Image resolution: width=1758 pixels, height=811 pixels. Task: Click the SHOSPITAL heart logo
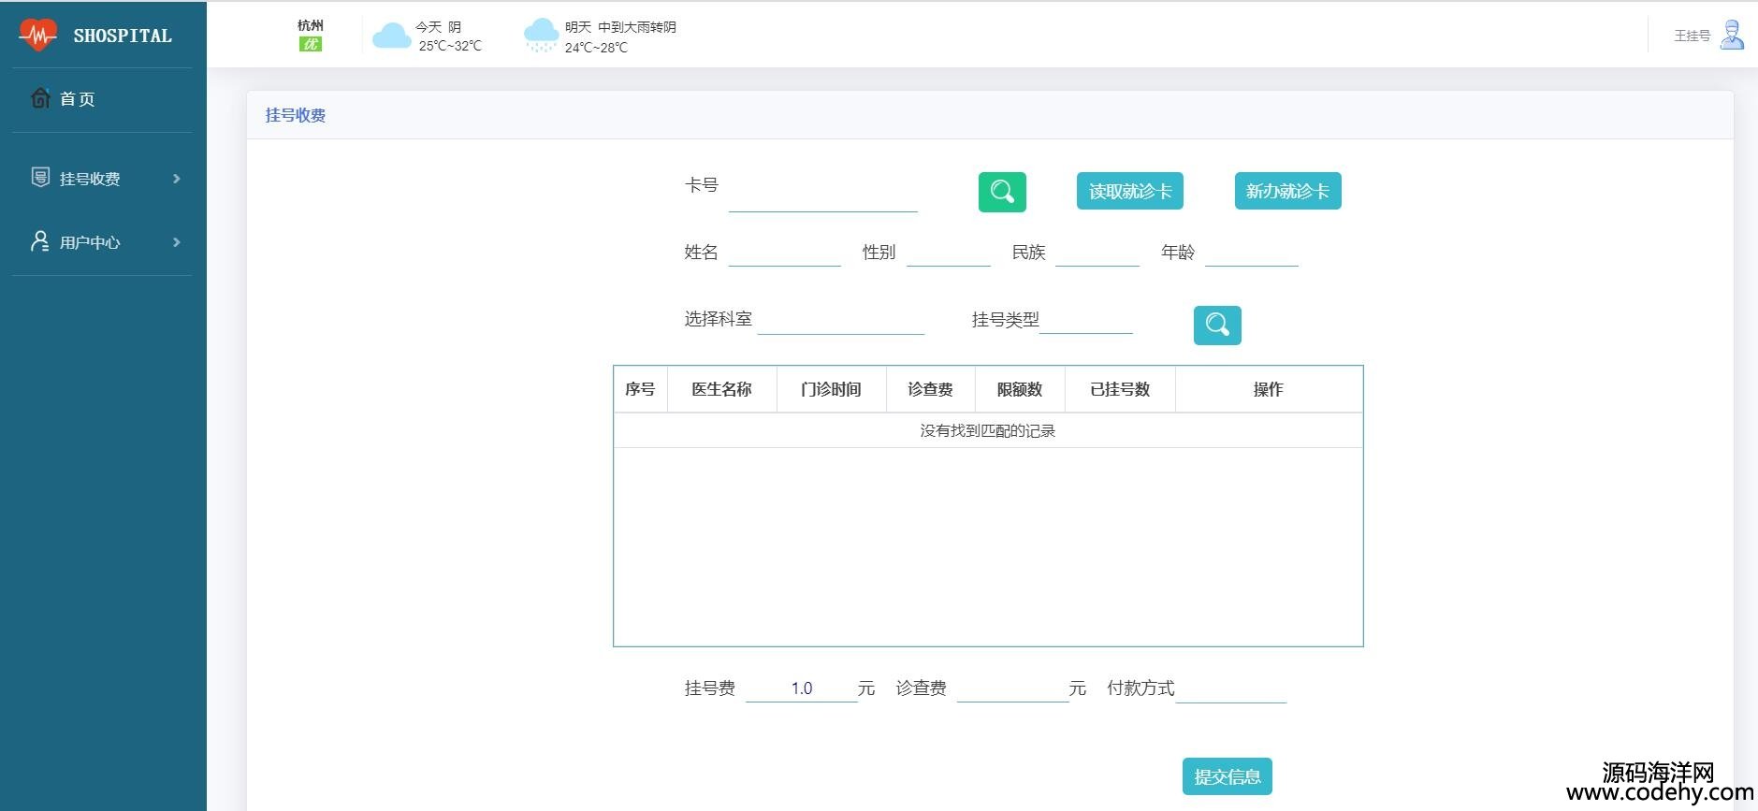[37, 36]
